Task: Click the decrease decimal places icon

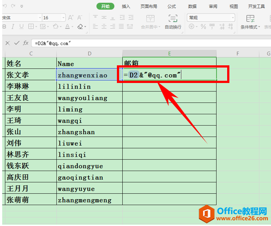Action: 230,26
